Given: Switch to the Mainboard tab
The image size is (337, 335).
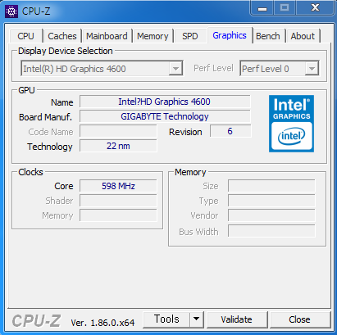Looking at the screenshot, I should click(x=107, y=36).
